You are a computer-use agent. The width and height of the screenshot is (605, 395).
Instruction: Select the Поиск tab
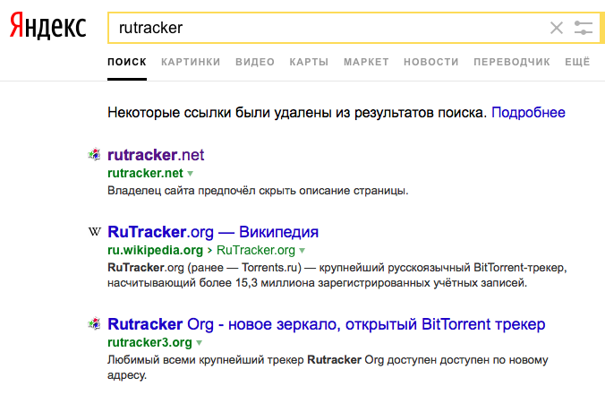click(127, 62)
